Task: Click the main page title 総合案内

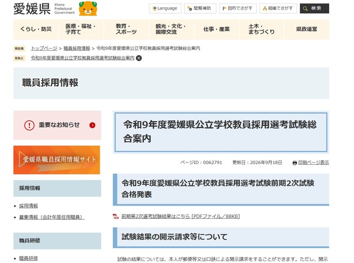Action: [x=220, y=131]
